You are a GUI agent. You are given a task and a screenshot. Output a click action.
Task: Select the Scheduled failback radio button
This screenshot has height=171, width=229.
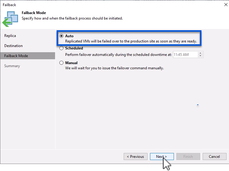click(62, 48)
